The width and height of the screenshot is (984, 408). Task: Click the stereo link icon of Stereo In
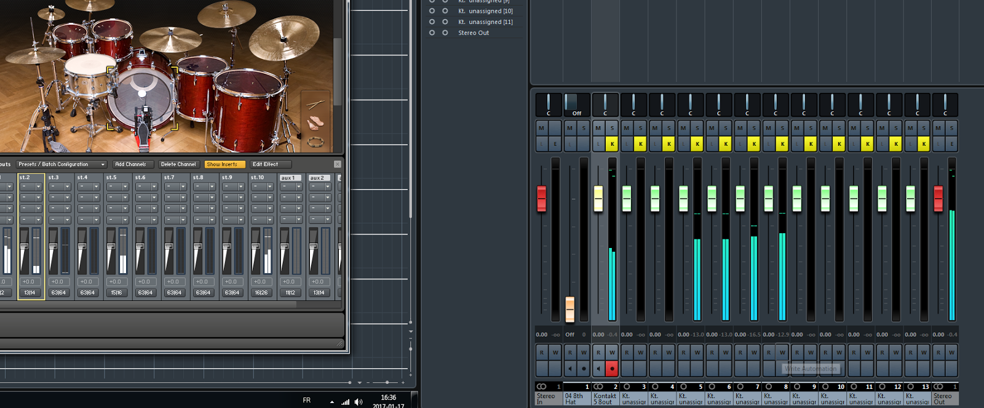[x=542, y=386]
